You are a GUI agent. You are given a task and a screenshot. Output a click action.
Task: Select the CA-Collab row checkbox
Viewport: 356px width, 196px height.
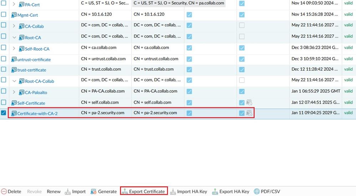click(4, 25)
